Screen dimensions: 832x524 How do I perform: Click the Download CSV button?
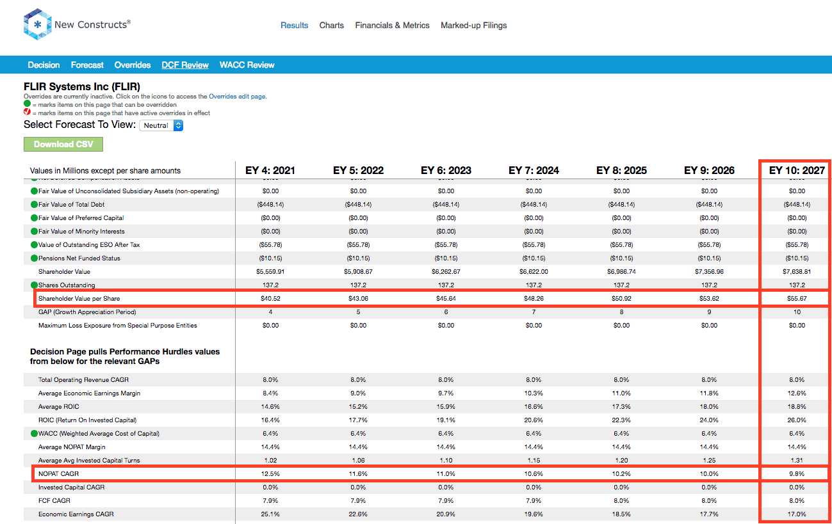[63, 144]
